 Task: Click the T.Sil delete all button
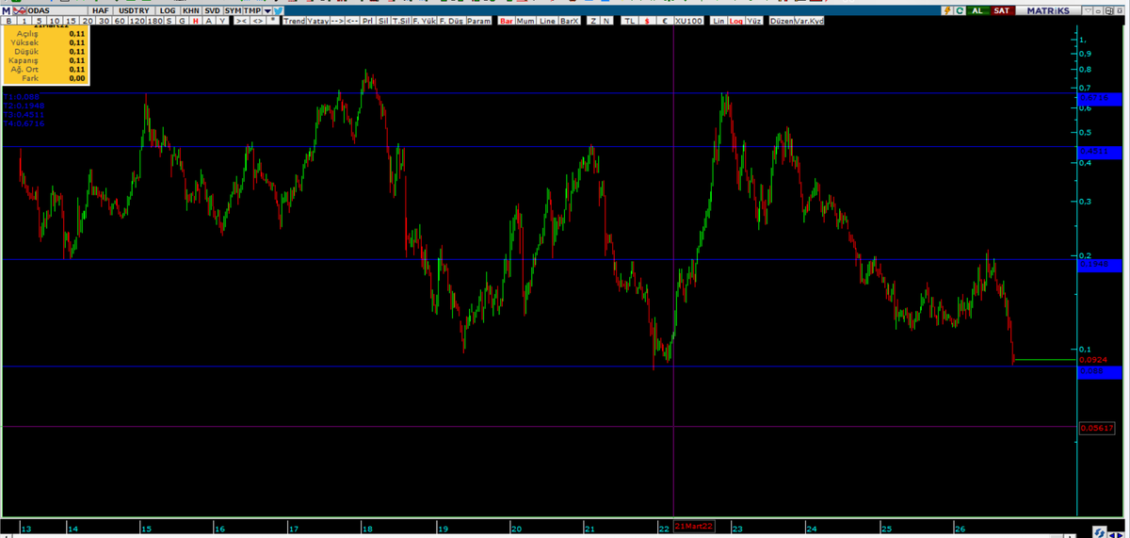(401, 21)
